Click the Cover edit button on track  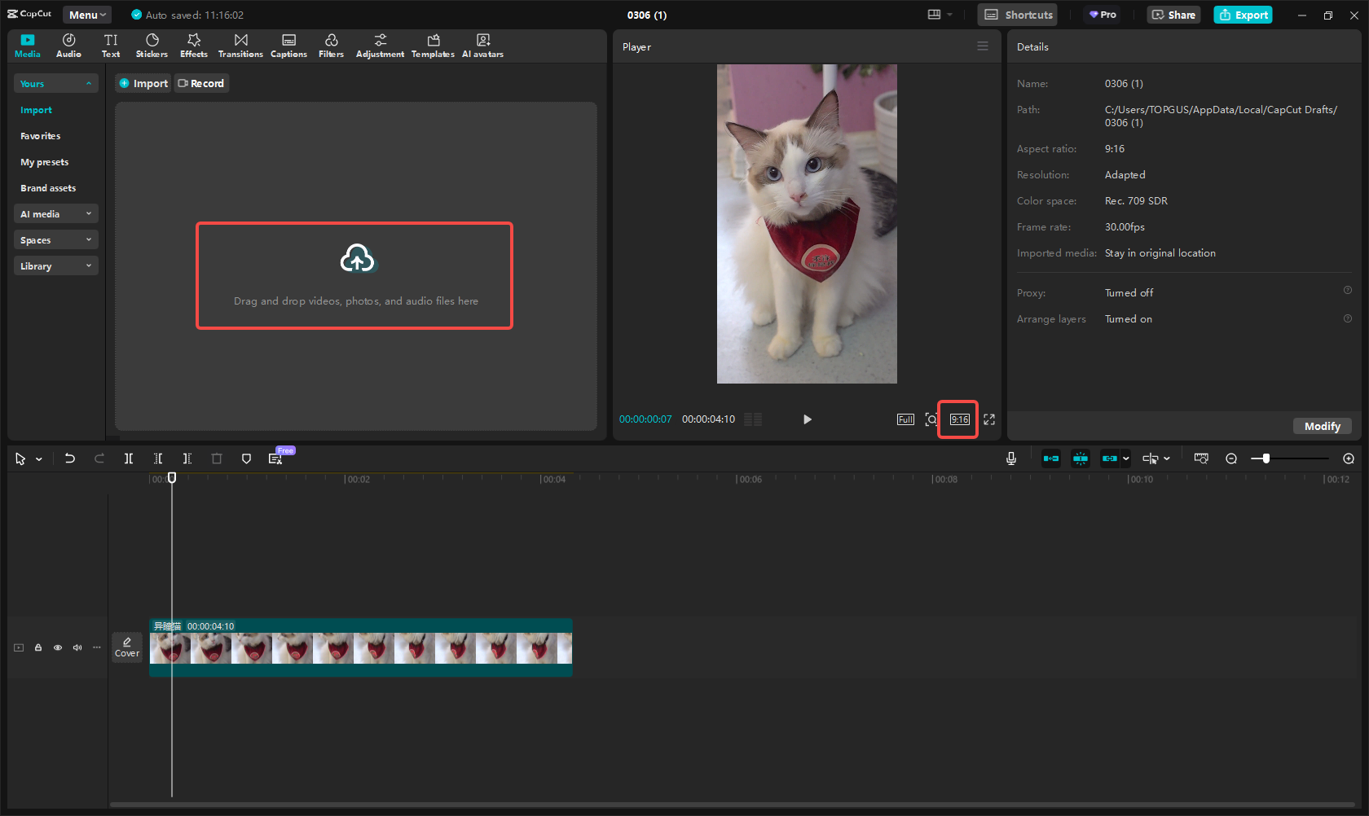coord(127,647)
